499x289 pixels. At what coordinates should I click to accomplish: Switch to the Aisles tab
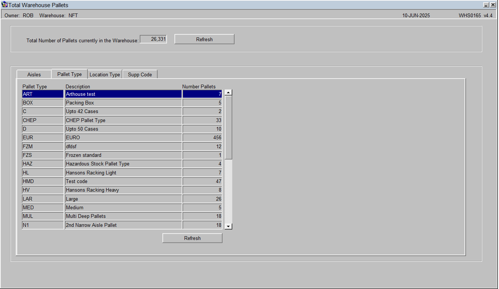(x=34, y=74)
